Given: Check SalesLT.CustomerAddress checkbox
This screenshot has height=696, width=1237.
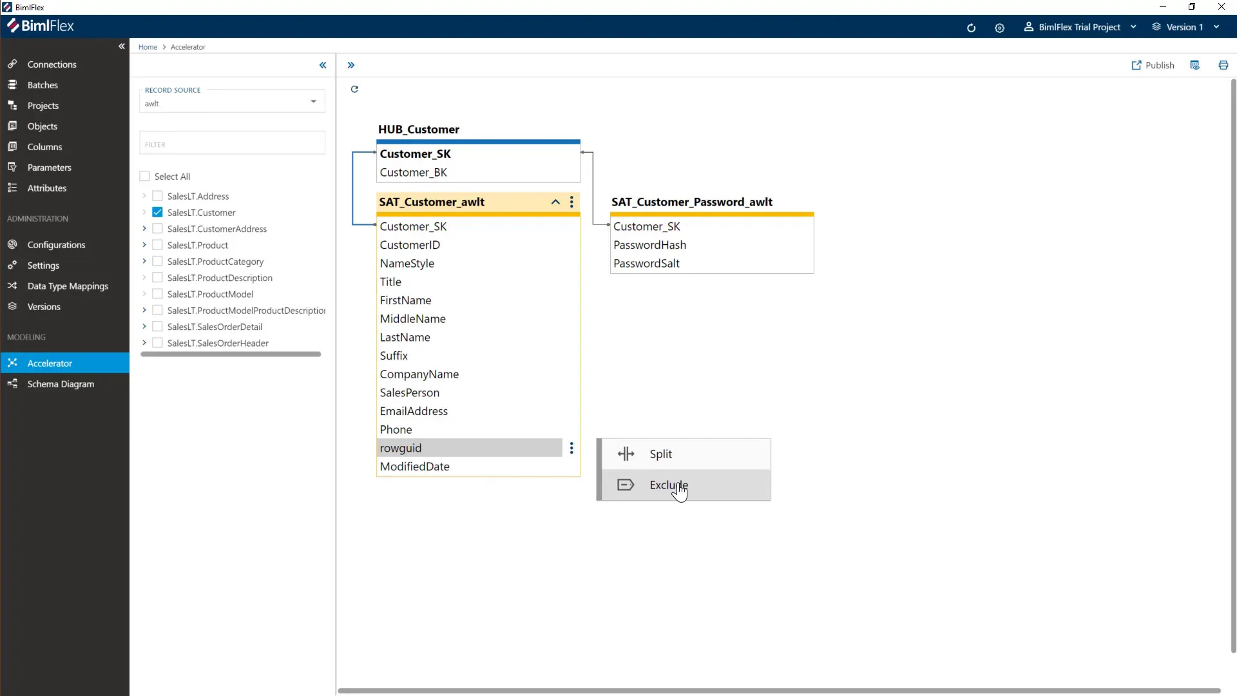Looking at the screenshot, I should point(158,229).
